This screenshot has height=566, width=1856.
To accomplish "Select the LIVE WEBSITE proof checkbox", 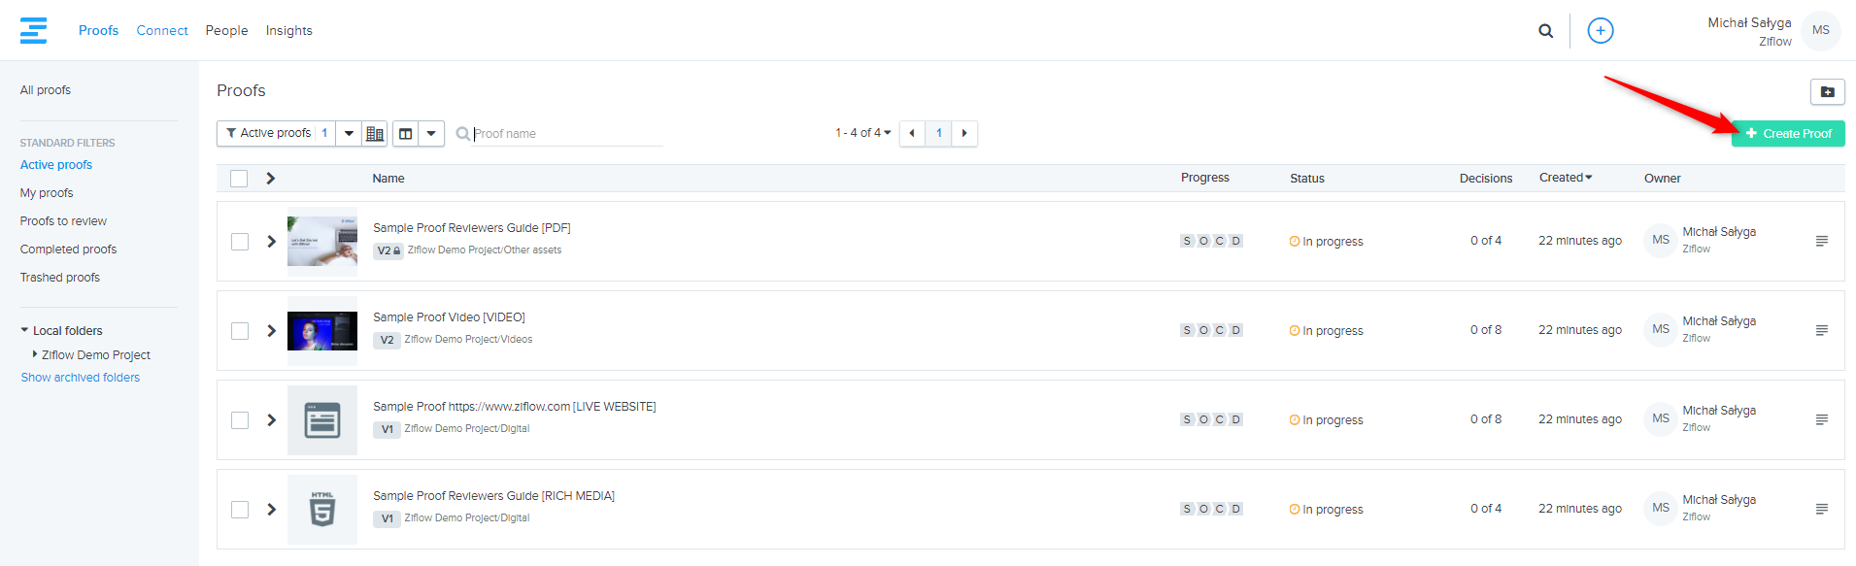I will click(240, 420).
